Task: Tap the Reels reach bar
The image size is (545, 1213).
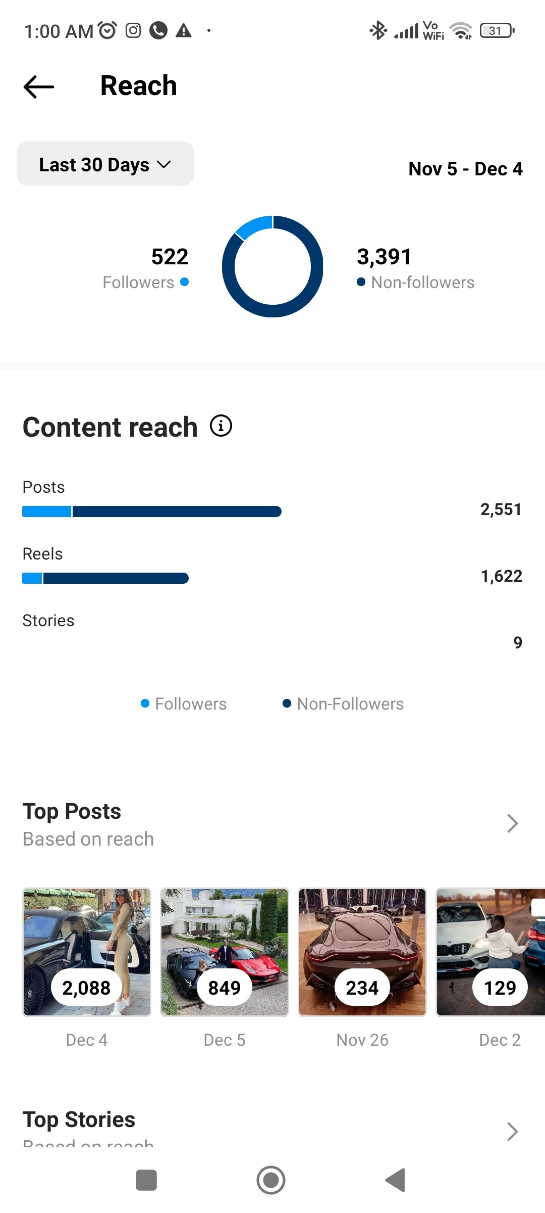Action: pos(105,578)
